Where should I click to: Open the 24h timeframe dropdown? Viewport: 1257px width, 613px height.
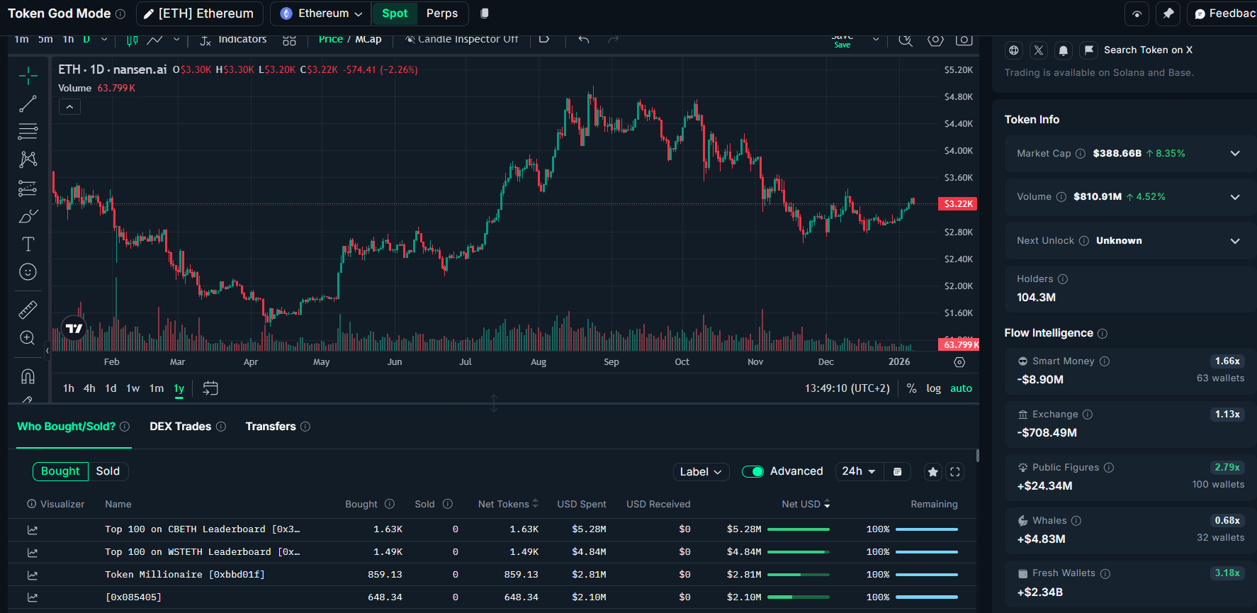859,471
